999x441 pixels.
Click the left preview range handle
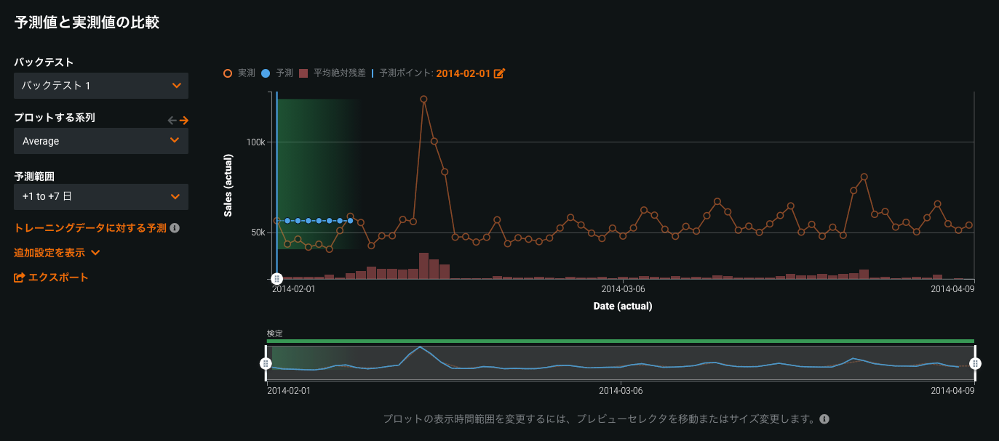tap(266, 363)
